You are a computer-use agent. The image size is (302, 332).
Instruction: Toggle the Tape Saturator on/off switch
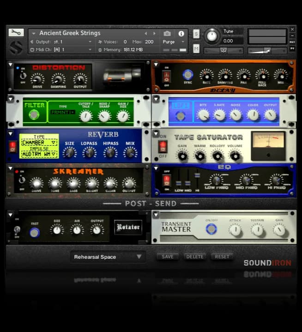pyautogui.click(x=163, y=147)
